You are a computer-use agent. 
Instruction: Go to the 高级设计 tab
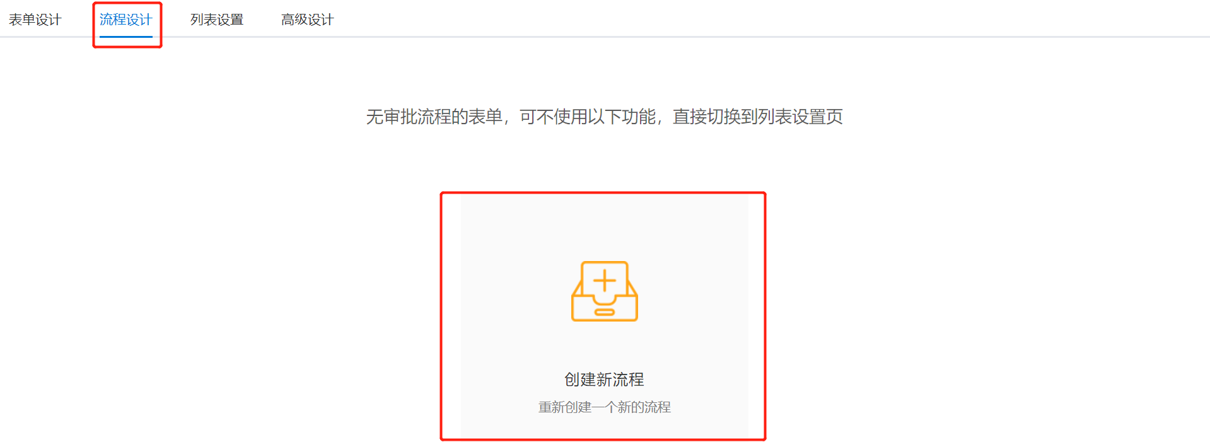pyautogui.click(x=307, y=20)
